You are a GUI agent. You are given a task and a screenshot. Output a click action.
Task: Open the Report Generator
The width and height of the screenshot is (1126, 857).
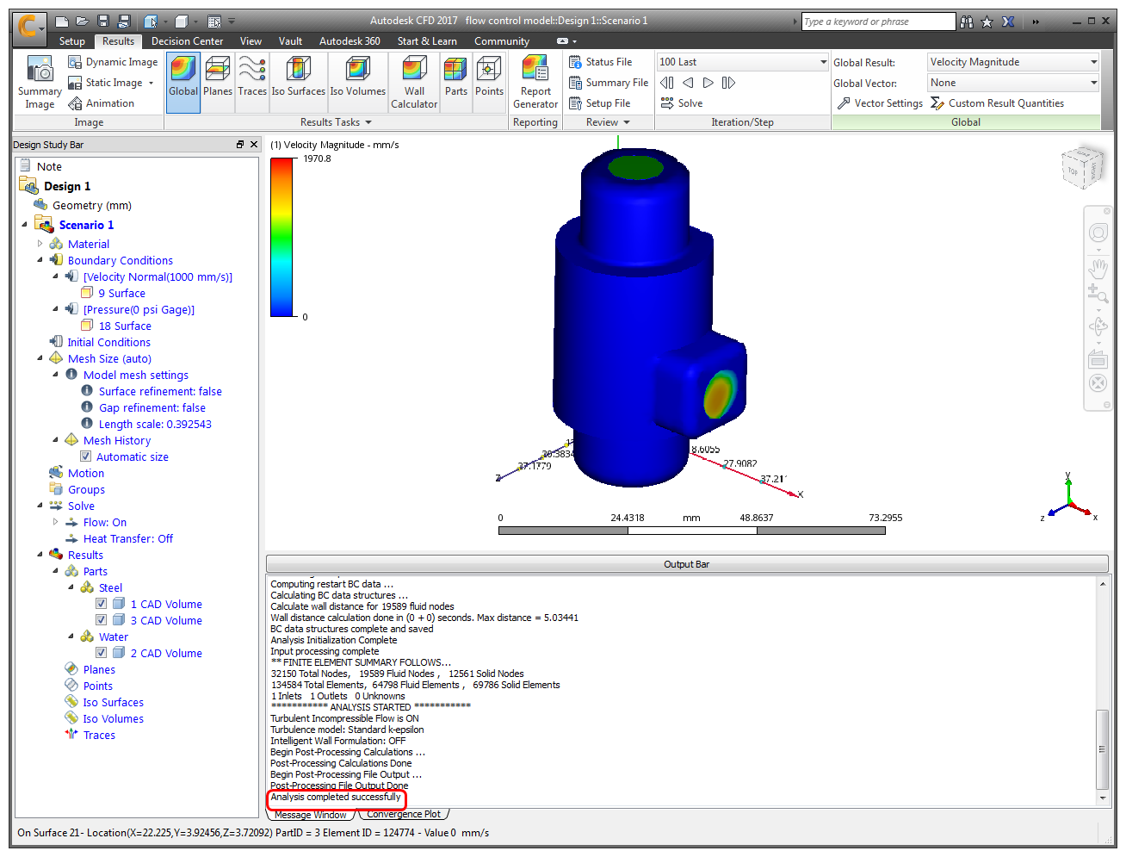(x=535, y=82)
